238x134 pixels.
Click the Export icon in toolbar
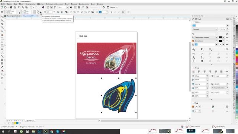tap(51, 7)
